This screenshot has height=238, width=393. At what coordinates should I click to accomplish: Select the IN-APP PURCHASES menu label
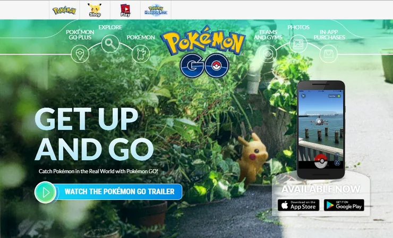[329, 35]
